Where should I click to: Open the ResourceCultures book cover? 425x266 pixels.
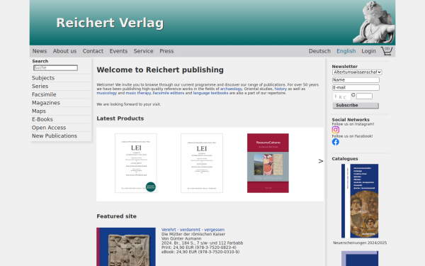[x=268, y=163]
